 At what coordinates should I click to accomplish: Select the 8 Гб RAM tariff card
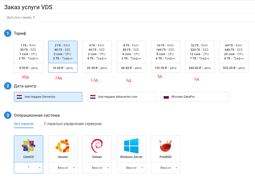(131, 56)
